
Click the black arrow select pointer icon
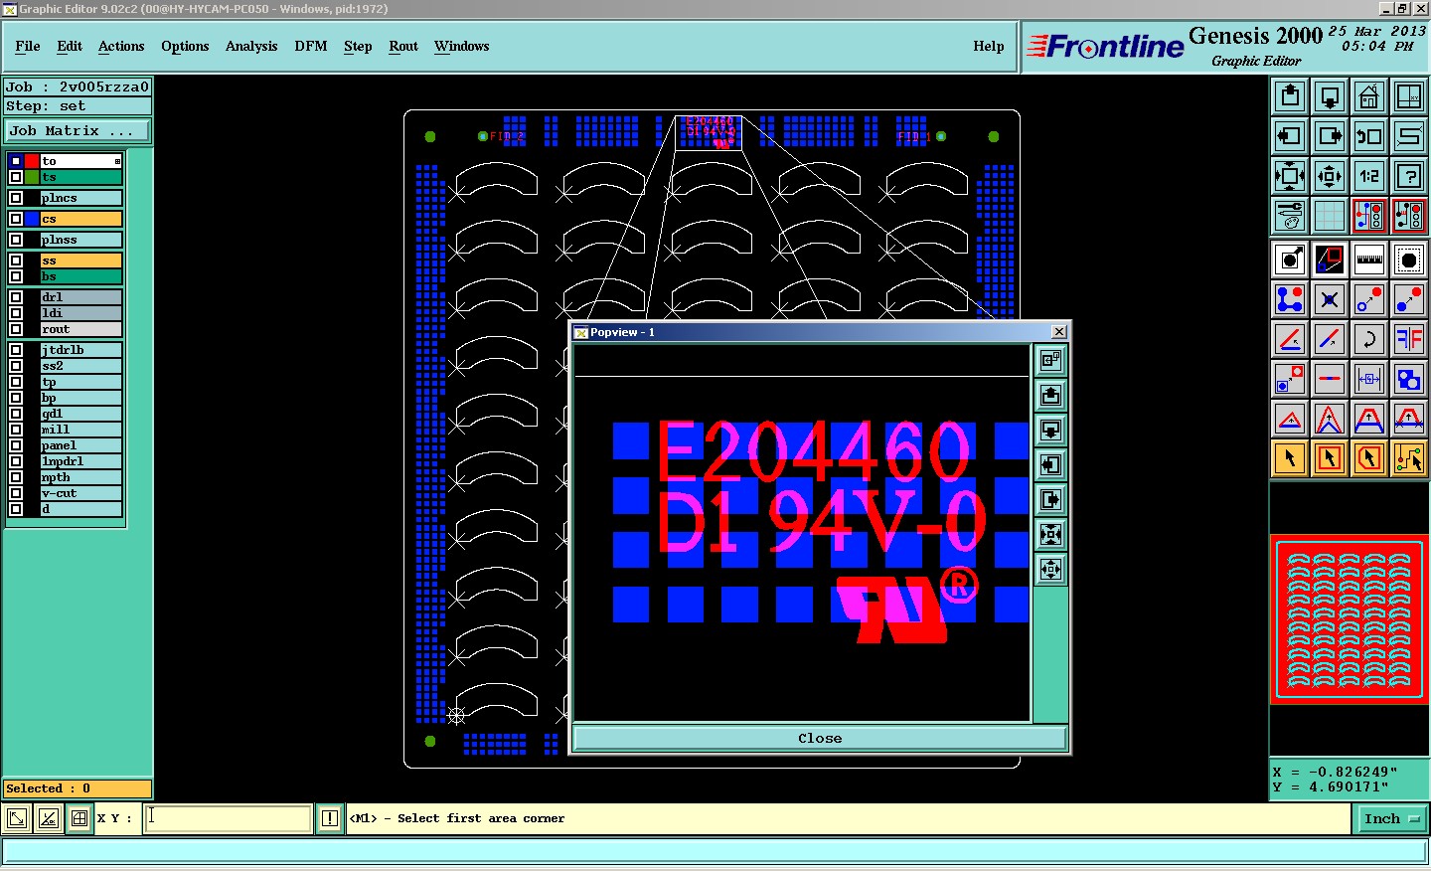coord(1290,458)
